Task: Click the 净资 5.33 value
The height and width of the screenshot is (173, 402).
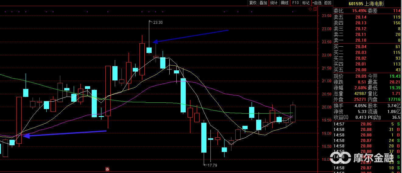Action: click(362, 111)
